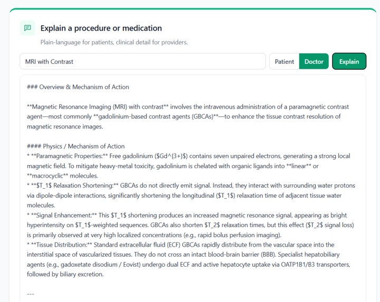
Task: Click the "Magnetic Resonance Imaging (MRI) with contrast" text
Action: 98,106
